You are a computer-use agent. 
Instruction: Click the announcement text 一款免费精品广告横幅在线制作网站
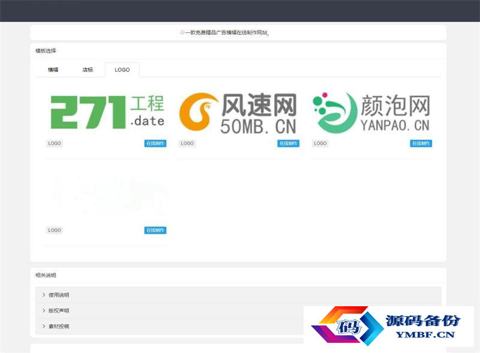227,32
